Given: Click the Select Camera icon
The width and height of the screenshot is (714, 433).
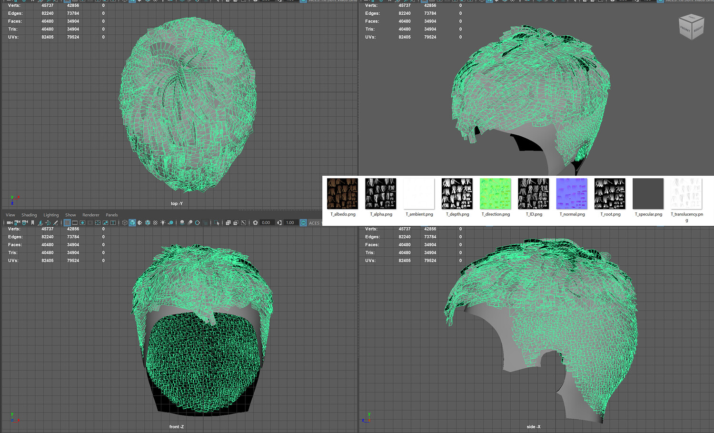Looking at the screenshot, I should click(10, 222).
